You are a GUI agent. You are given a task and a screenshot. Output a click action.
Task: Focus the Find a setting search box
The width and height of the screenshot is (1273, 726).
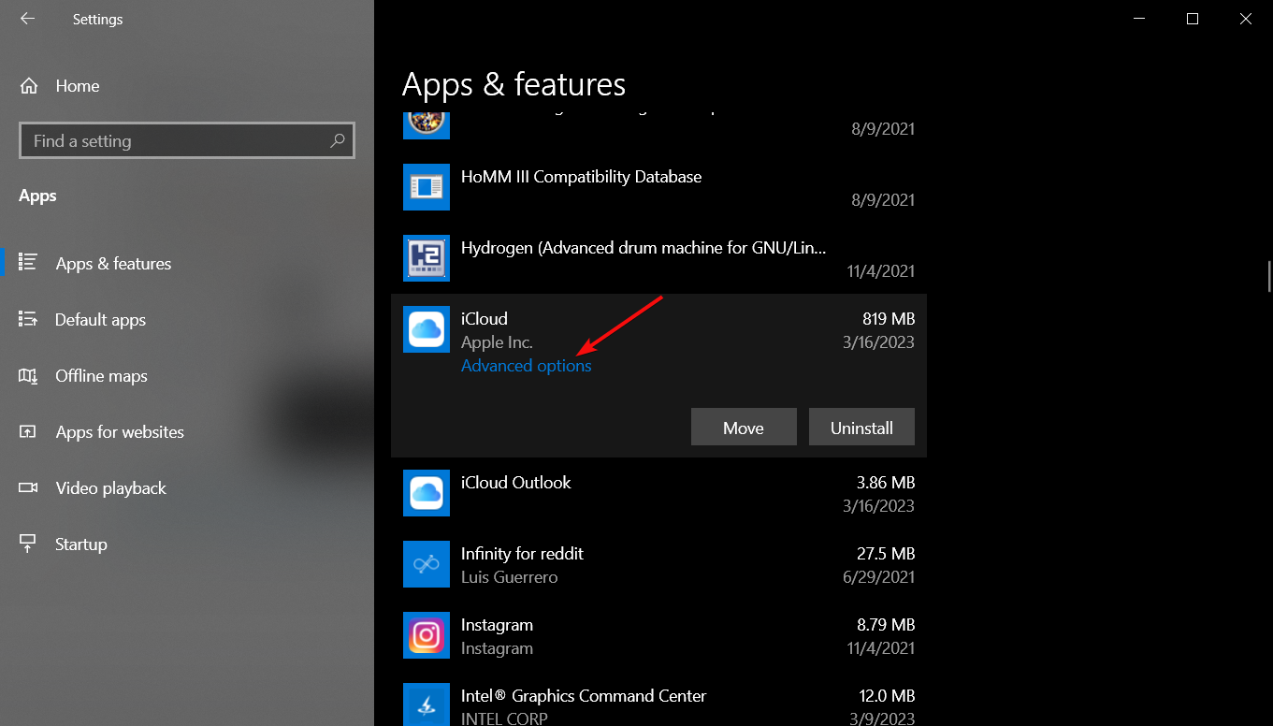pos(187,140)
